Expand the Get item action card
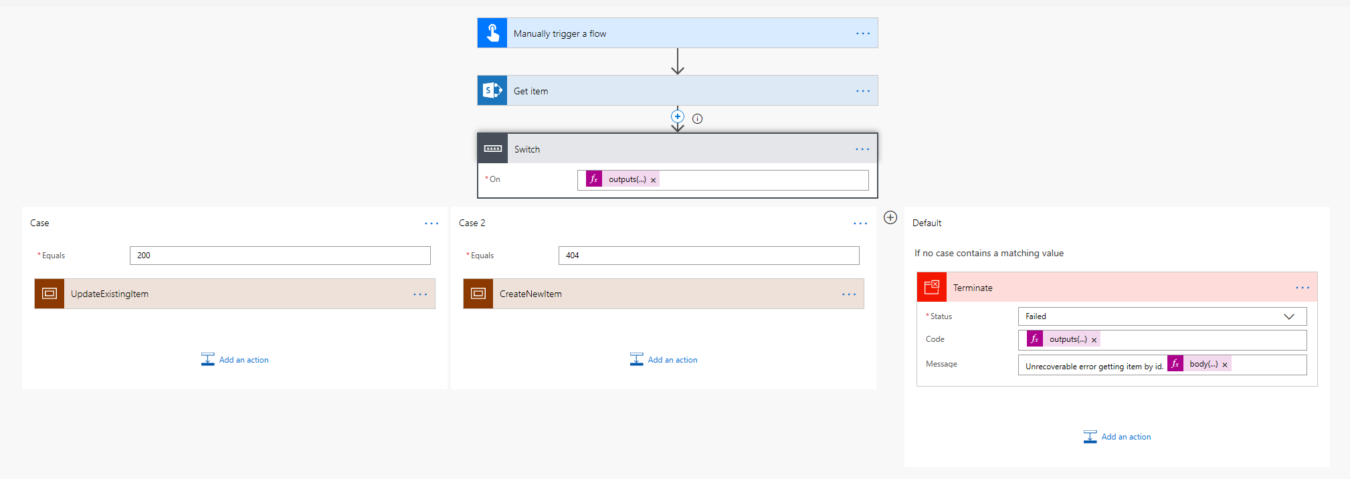Viewport: 1350px width, 479px height. (x=678, y=90)
